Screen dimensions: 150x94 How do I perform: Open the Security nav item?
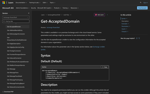click(x=33, y=8)
